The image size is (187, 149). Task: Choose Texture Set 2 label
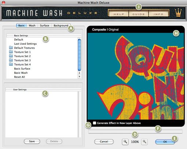tap(22, 56)
